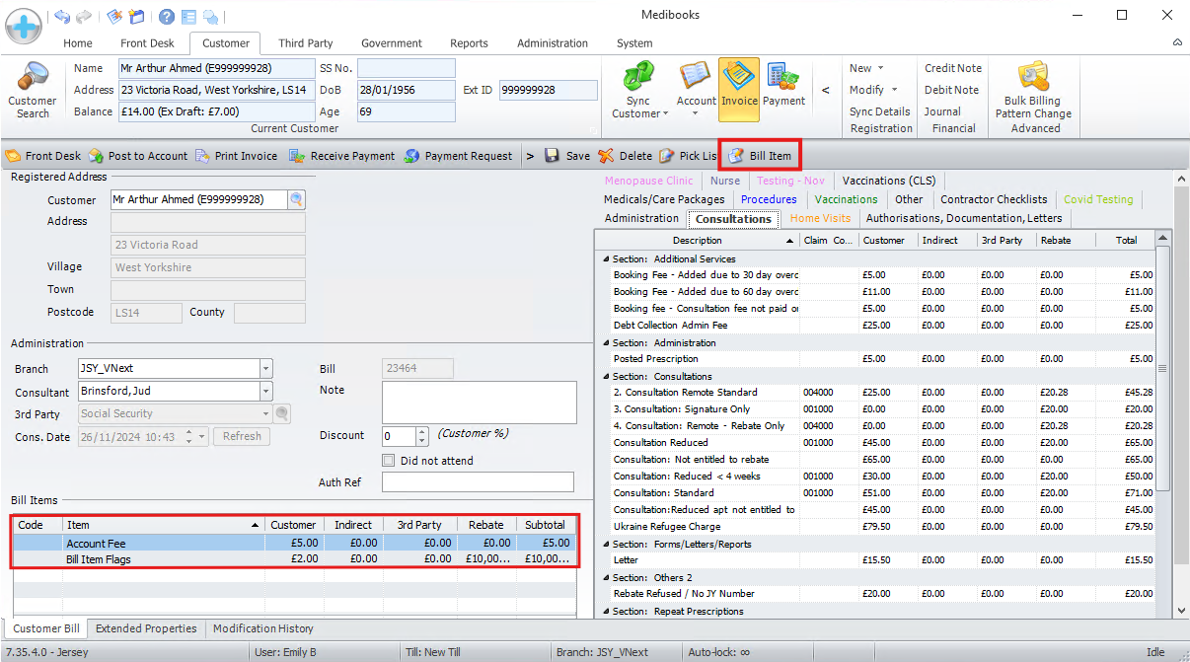The height and width of the screenshot is (662, 1190).
Task: Click the Delete toolbar icon
Action: (606, 156)
